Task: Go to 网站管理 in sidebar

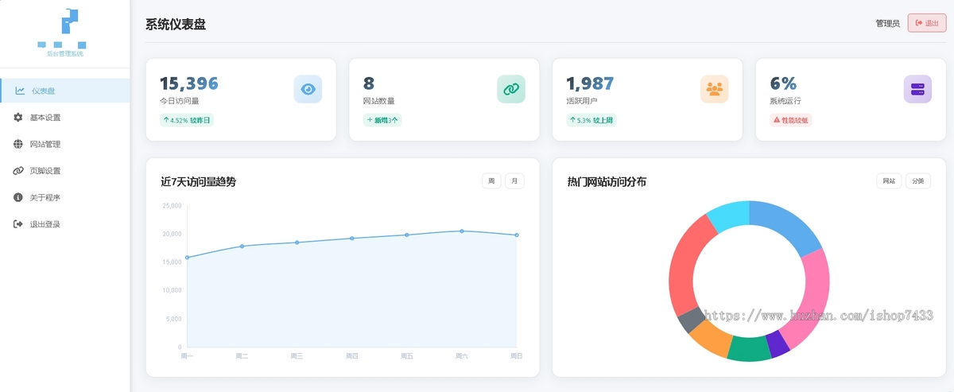Action: tap(65, 144)
